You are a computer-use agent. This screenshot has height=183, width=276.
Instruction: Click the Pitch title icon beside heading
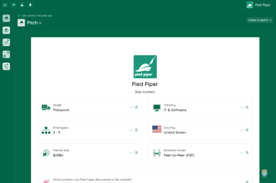tap(21, 23)
